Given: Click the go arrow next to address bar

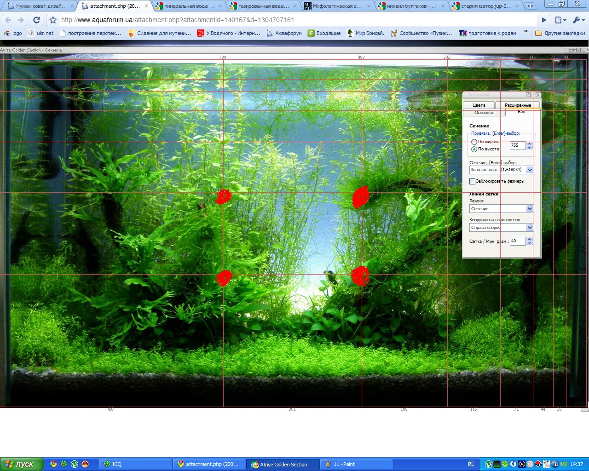Looking at the screenshot, I should (544, 20).
